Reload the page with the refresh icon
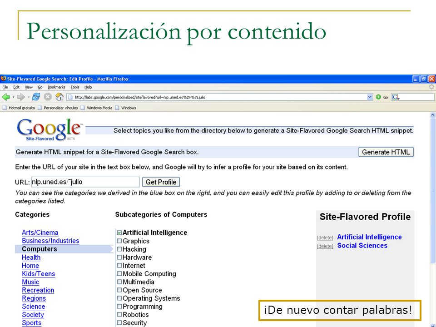Screen dimensions: 436x327 click(36, 97)
